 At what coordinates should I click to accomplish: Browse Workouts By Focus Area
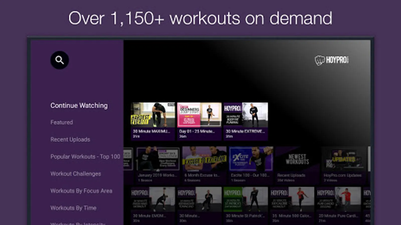(81, 191)
